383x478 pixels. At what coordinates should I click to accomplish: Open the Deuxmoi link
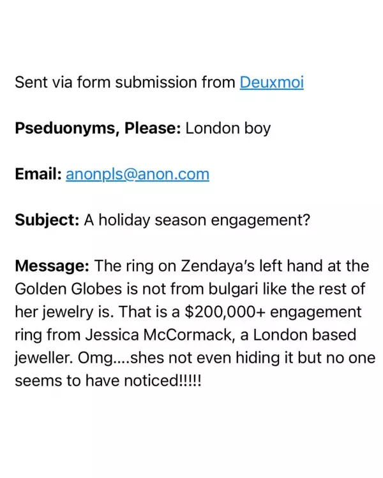[x=271, y=83]
